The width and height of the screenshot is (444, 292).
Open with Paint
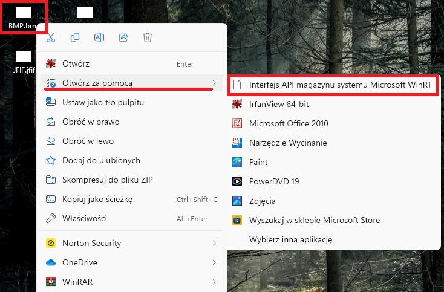point(332,162)
